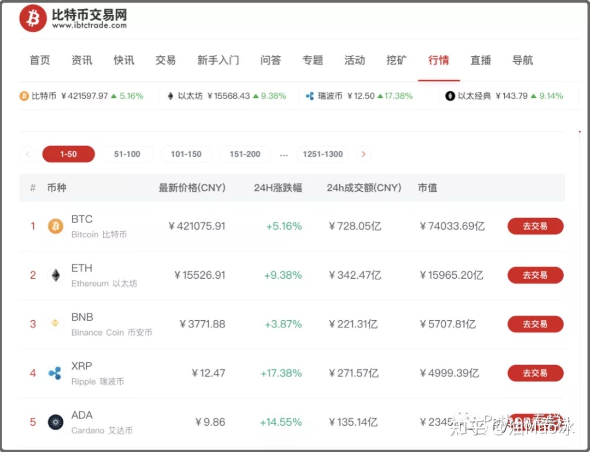Select the BTC Bitcoin coin icon

tap(55, 226)
